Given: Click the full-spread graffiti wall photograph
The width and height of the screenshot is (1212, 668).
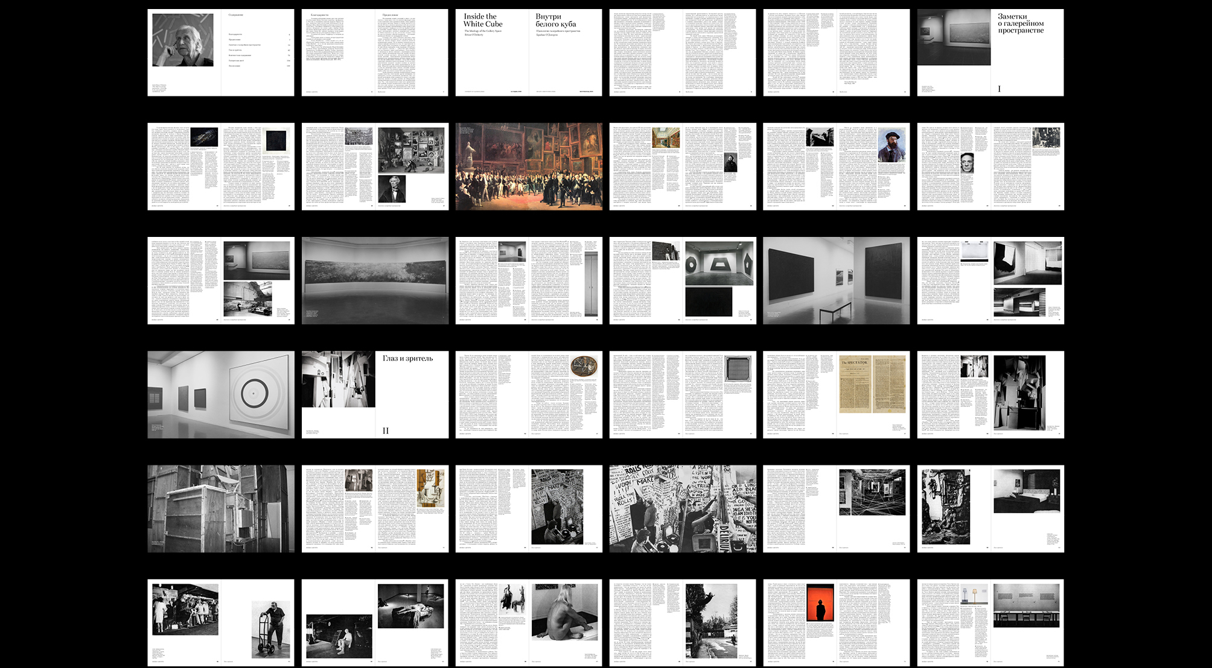Looking at the screenshot, I should pyautogui.click(x=682, y=508).
